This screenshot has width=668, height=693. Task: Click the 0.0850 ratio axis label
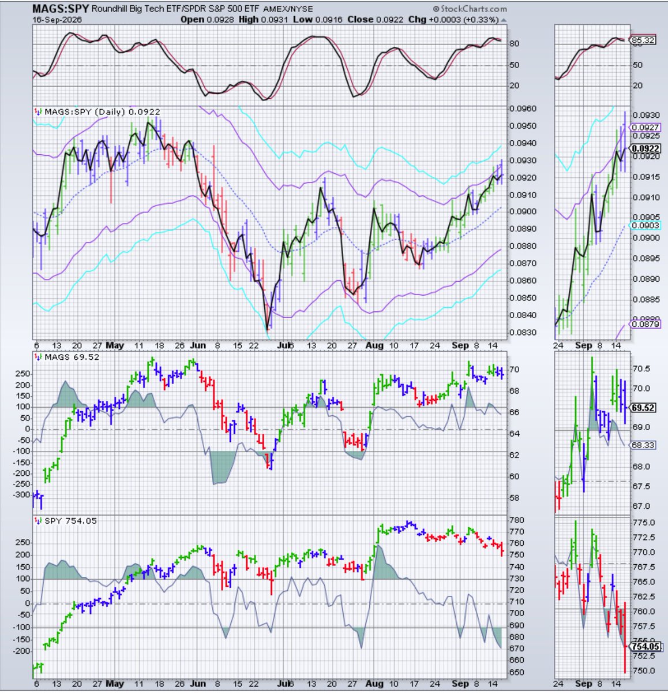tap(523, 298)
